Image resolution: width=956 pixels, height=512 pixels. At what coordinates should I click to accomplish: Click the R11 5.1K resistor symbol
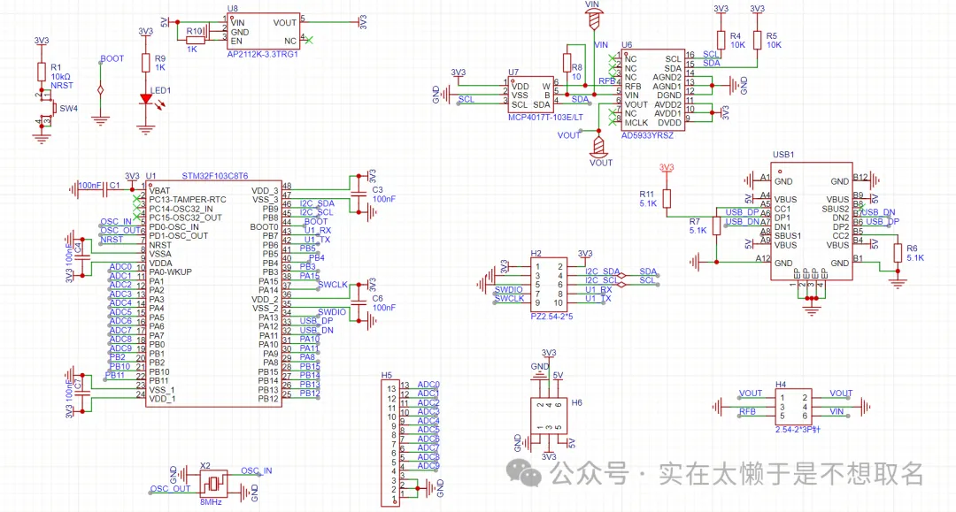coord(667,197)
